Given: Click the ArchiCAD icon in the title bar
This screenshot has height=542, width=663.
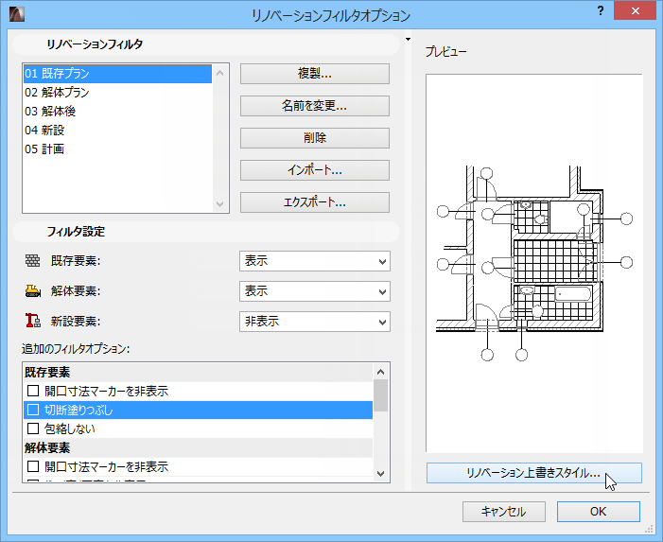Looking at the screenshot, I should click(16, 14).
